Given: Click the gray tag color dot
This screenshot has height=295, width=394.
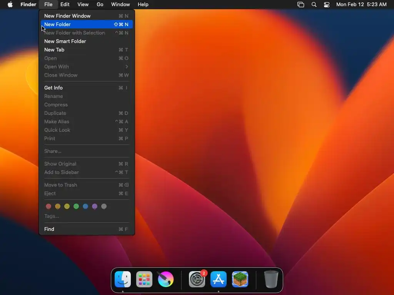Looking at the screenshot, I should click(x=104, y=206).
